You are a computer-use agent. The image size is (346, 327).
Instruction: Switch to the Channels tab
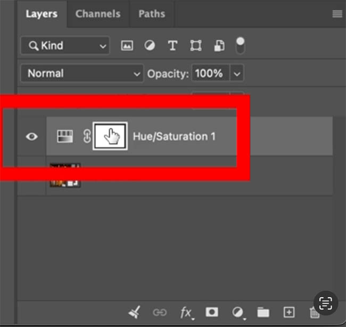click(98, 14)
